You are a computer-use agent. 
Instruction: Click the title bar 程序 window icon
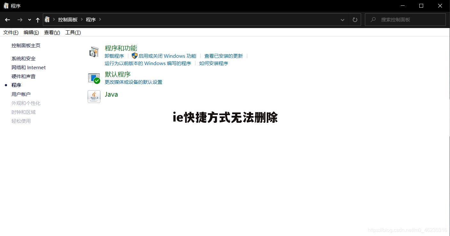pos(6,6)
